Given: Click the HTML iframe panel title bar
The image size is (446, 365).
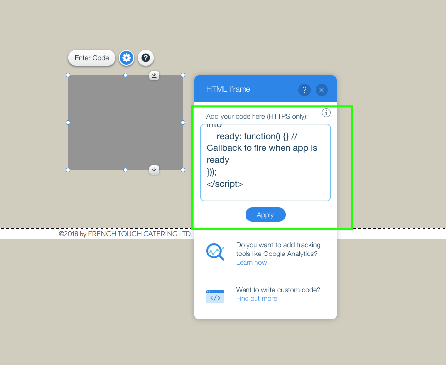Looking at the screenshot, I should click(x=248, y=89).
